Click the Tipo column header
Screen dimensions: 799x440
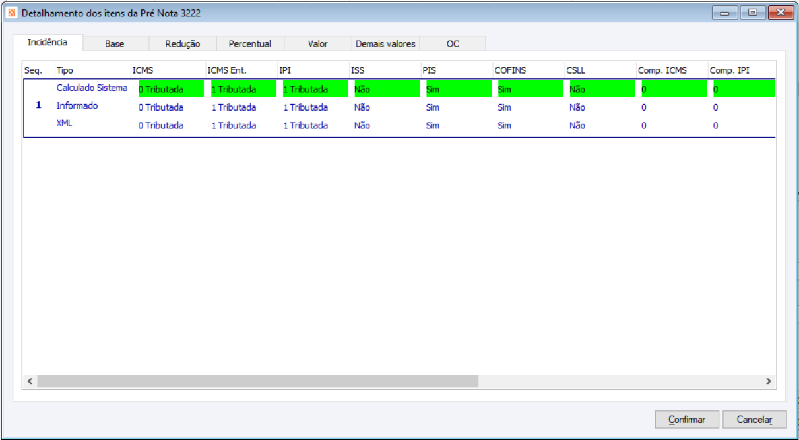tap(92, 70)
